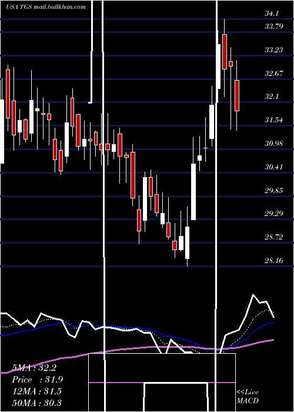The width and height of the screenshot is (294, 412).
Task: Click the Price : 31.9 readout
Action: (x=38, y=380)
